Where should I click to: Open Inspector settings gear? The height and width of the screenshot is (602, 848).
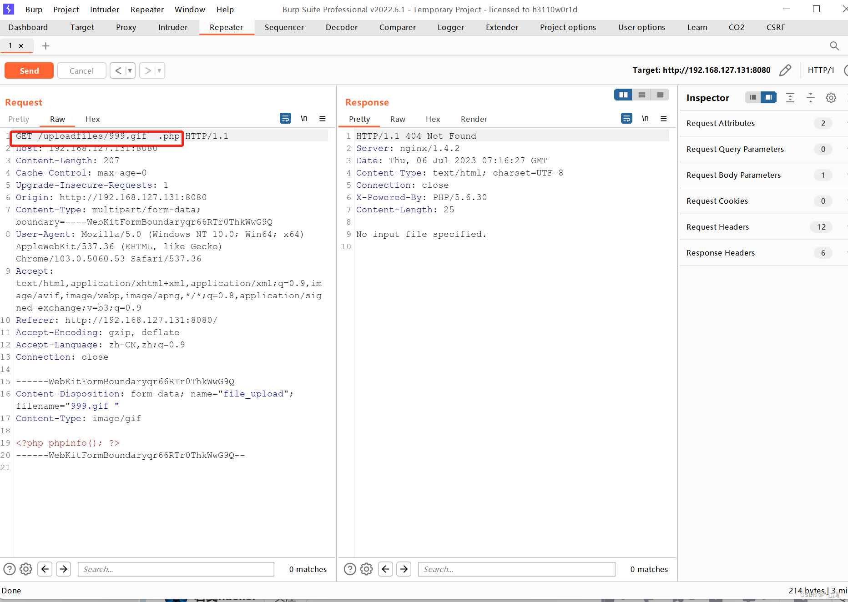click(x=831, y=98)
